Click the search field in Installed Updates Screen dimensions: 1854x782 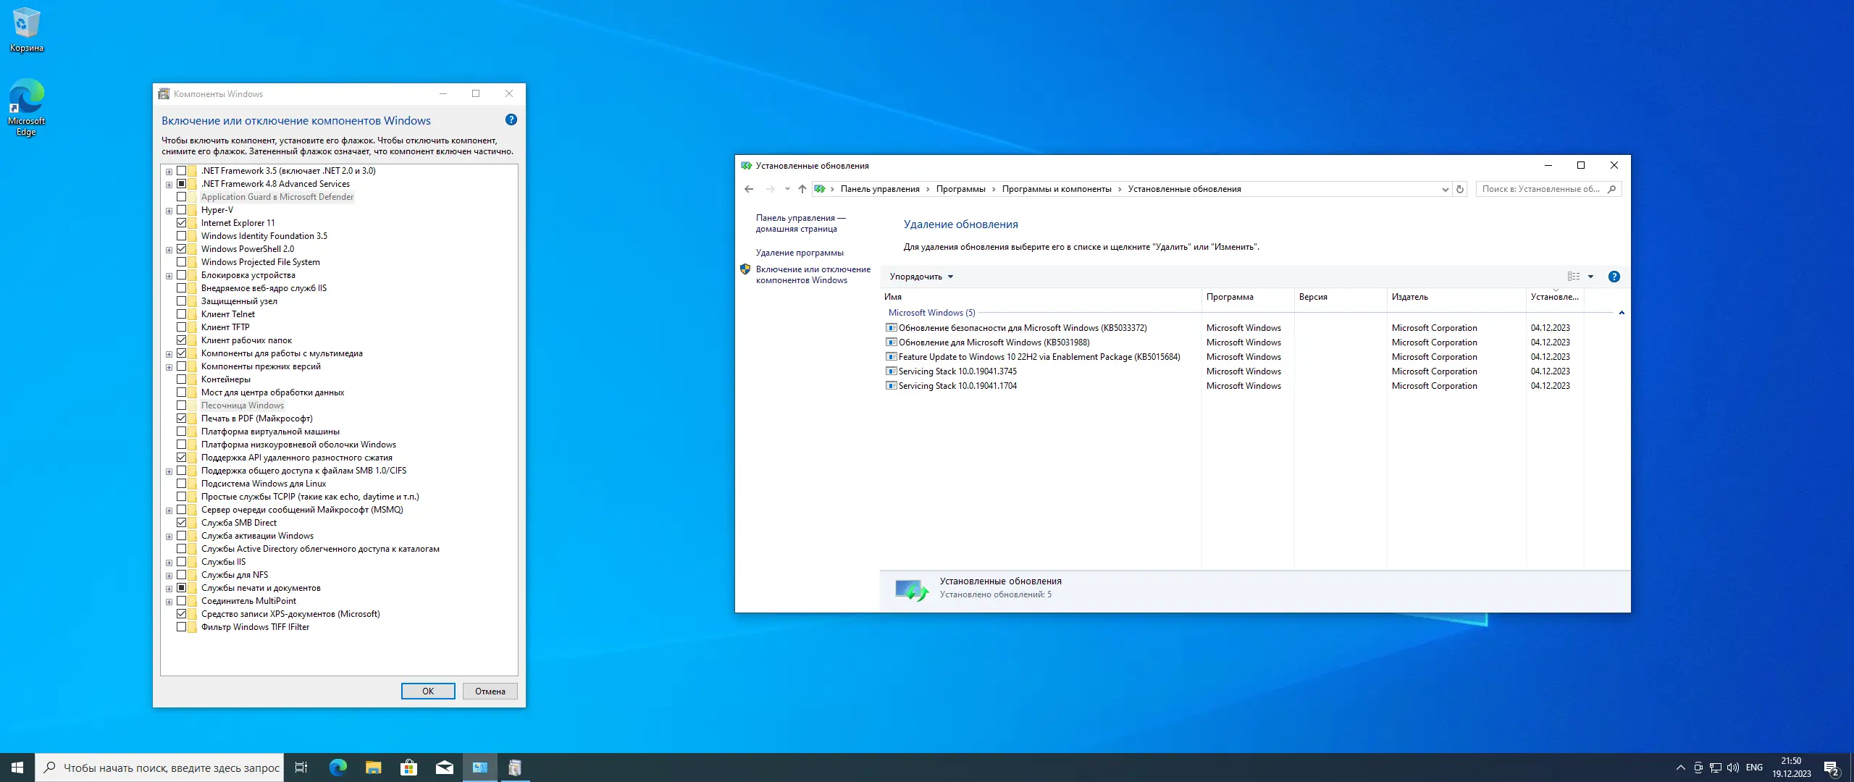[x=1540, y=189]
